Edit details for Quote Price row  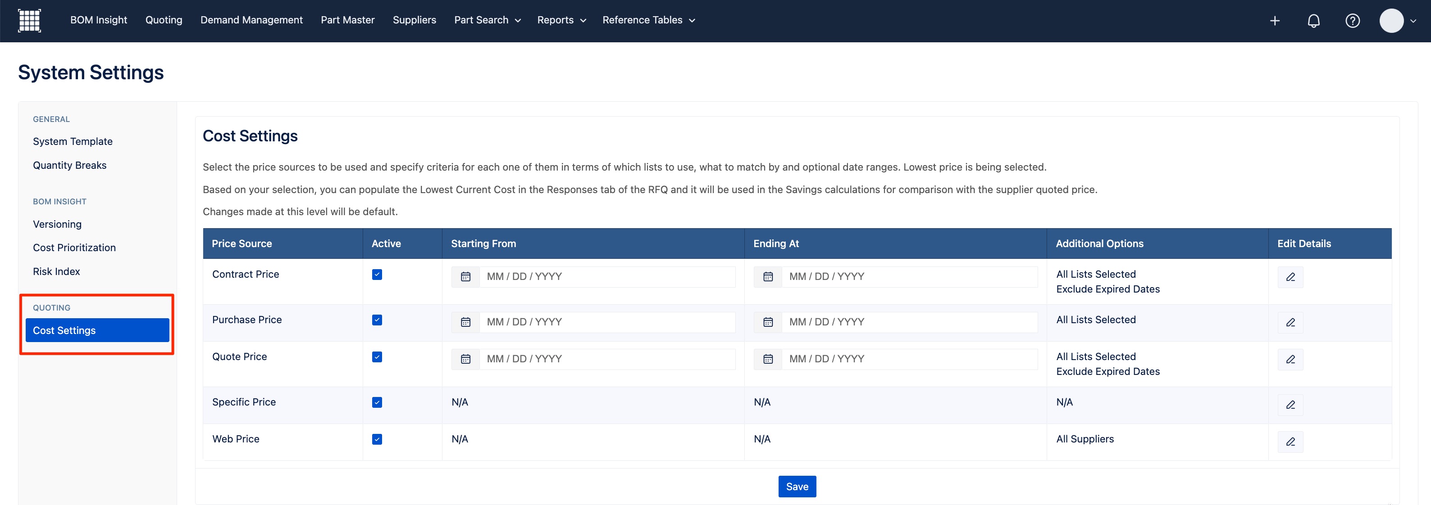[x=1290, y=360]
